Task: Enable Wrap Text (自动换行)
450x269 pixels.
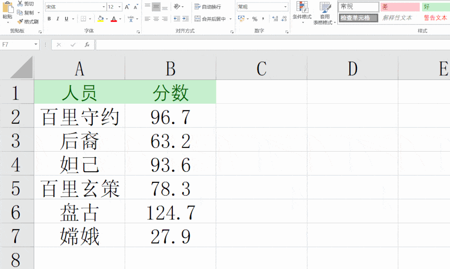Action: pyautogui.click(x=208, y=7)
